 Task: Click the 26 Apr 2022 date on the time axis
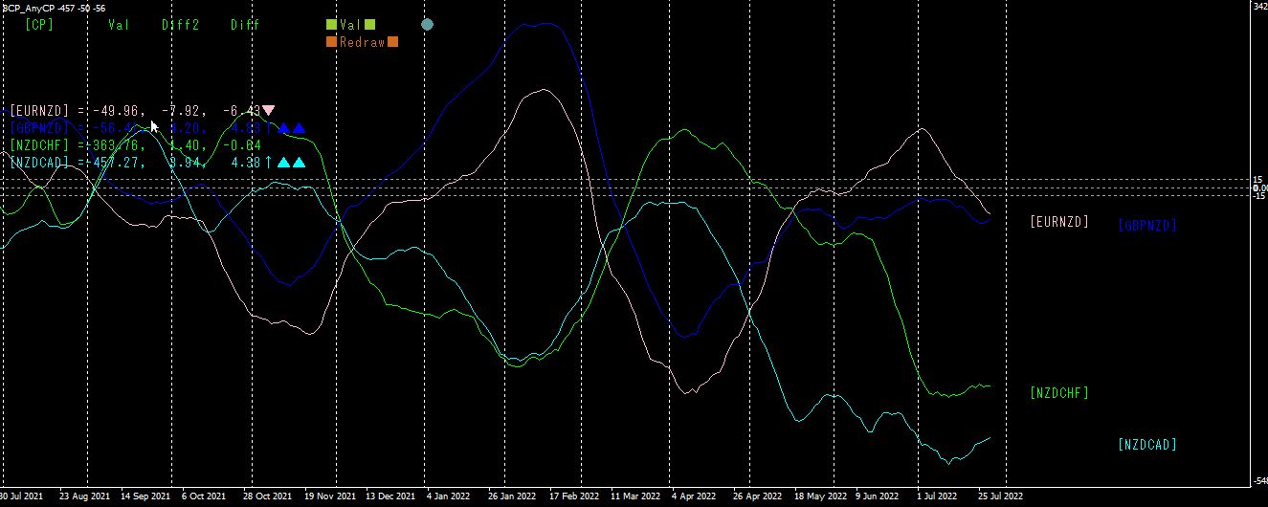758,497
